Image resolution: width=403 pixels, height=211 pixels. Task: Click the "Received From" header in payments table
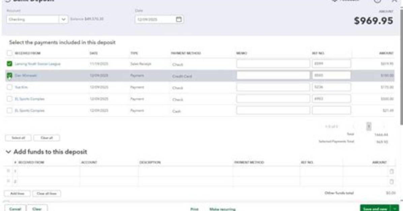[28, 53]
